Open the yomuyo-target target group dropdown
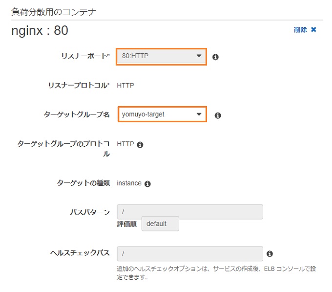332x292 pixels. point(162,114)
